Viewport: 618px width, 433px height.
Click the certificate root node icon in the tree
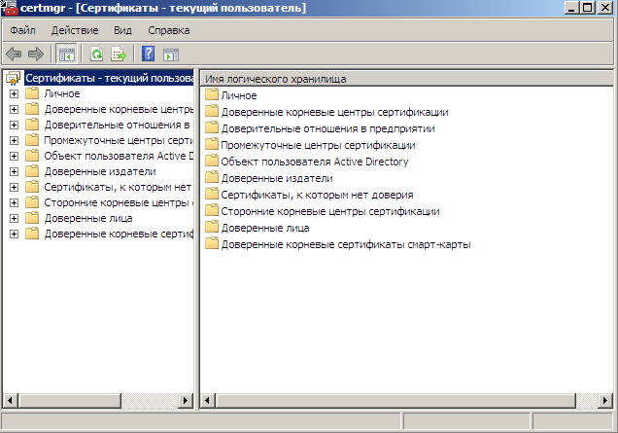point(13,78)
